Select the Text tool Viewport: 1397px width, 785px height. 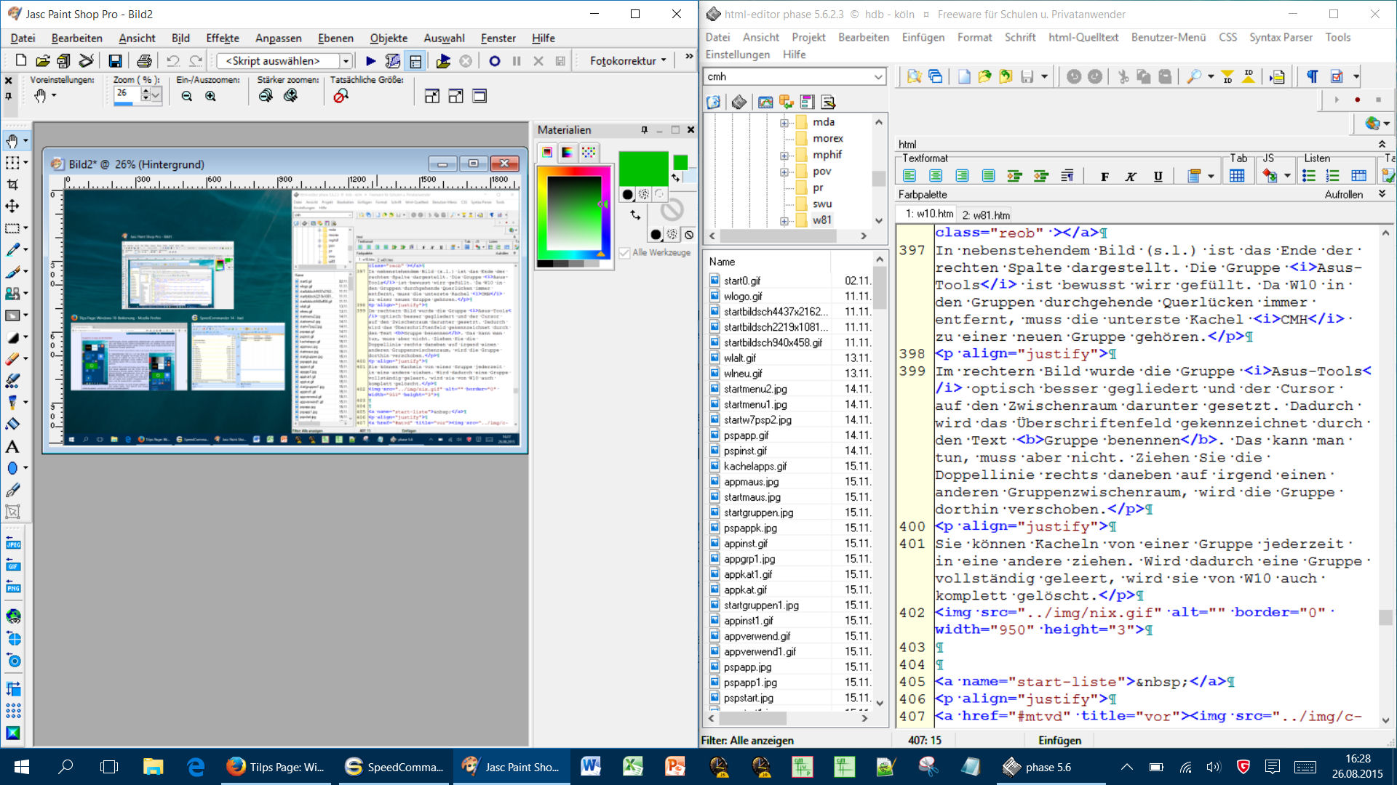(x=12, y=446)
